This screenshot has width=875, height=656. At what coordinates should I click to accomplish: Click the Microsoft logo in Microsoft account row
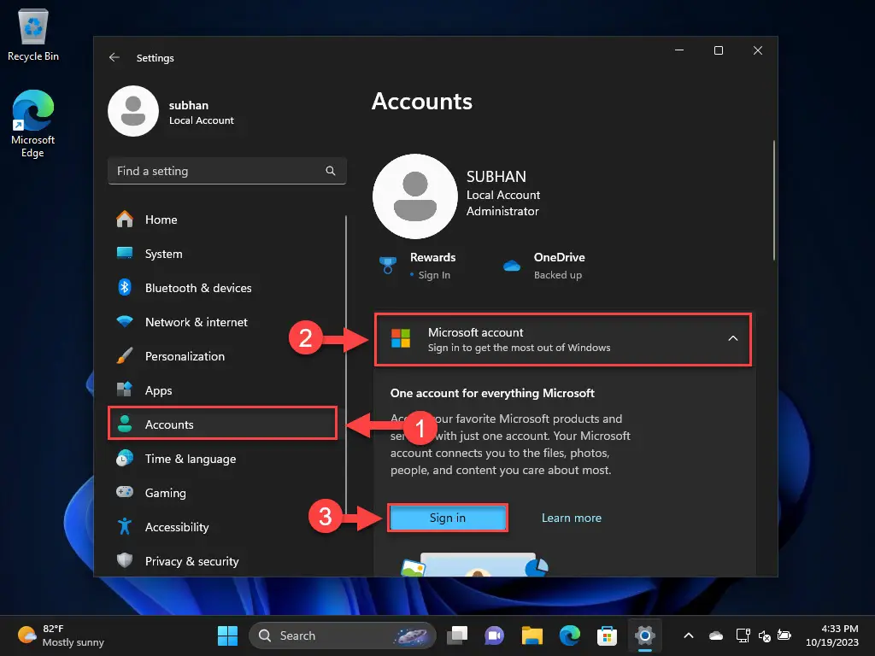click(x=401, y=338)
